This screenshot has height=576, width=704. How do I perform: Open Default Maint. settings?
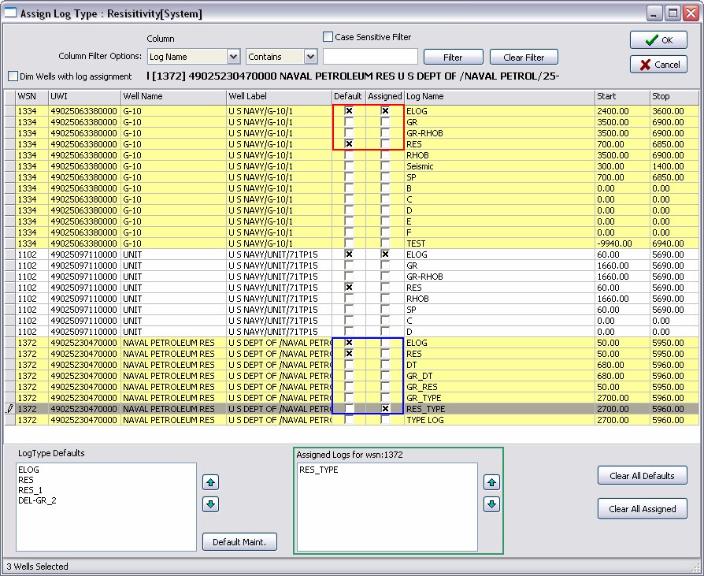click(239, 541)
